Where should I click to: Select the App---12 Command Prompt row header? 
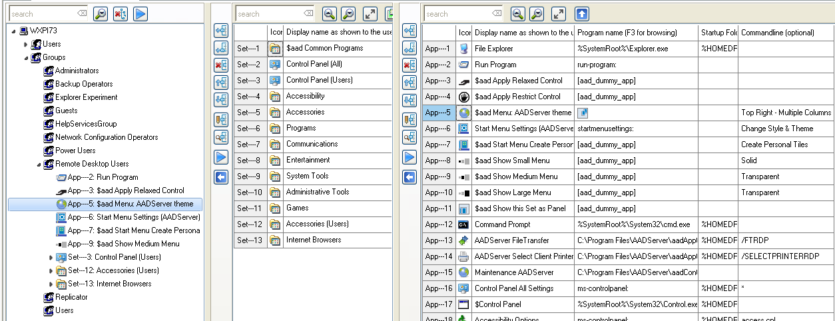439,224
